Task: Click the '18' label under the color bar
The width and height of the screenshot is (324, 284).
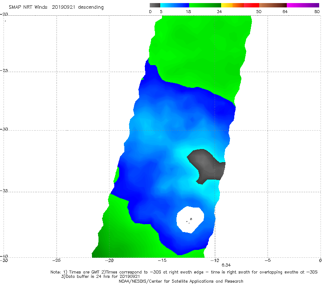Action: [188, 12]
